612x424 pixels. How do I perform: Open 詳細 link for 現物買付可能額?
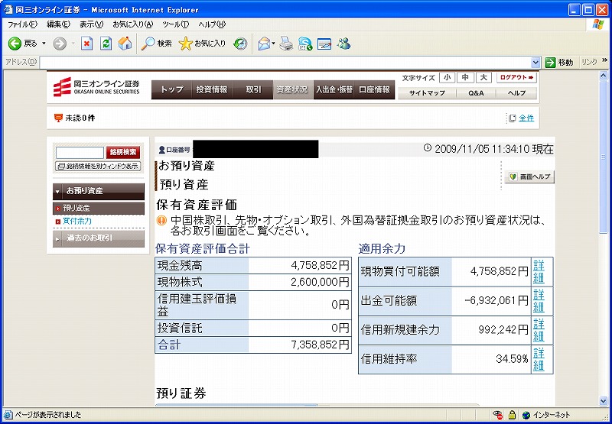coord(539,271)
